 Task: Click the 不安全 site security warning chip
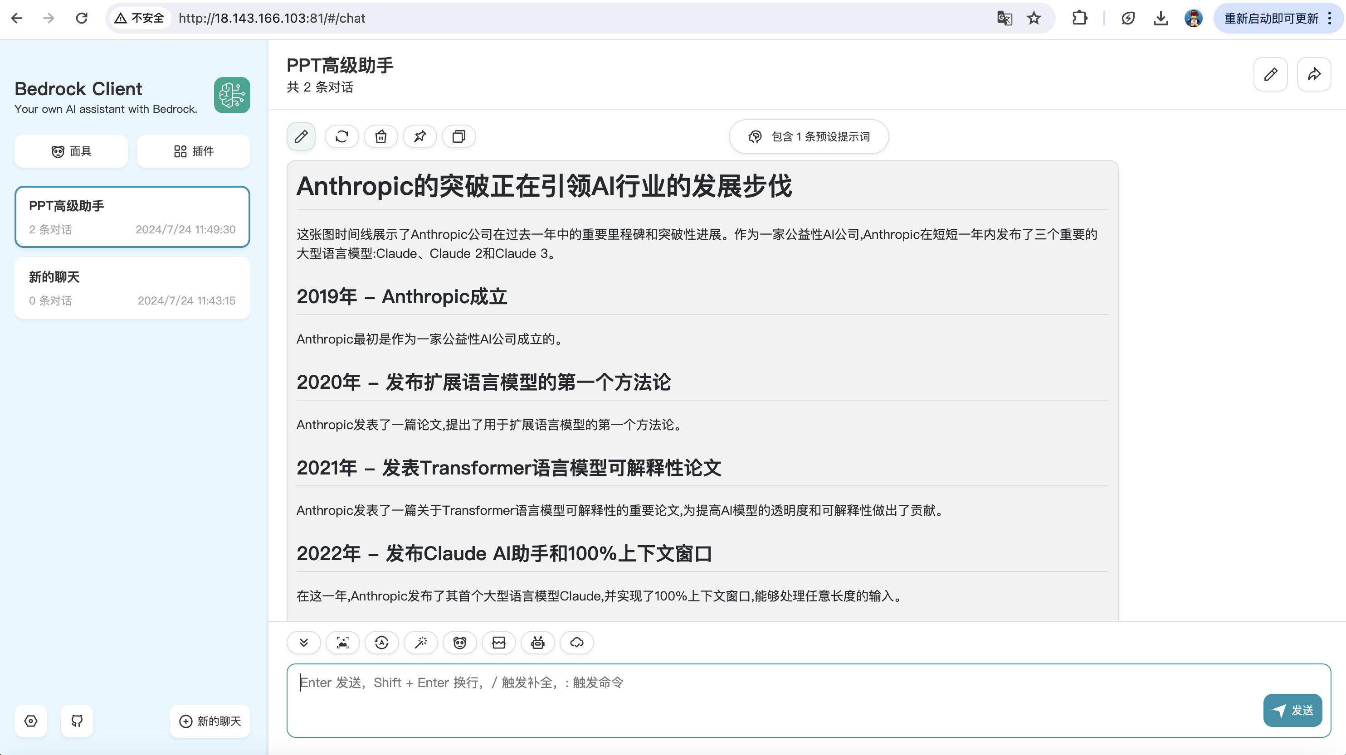(x=140, y=18)
